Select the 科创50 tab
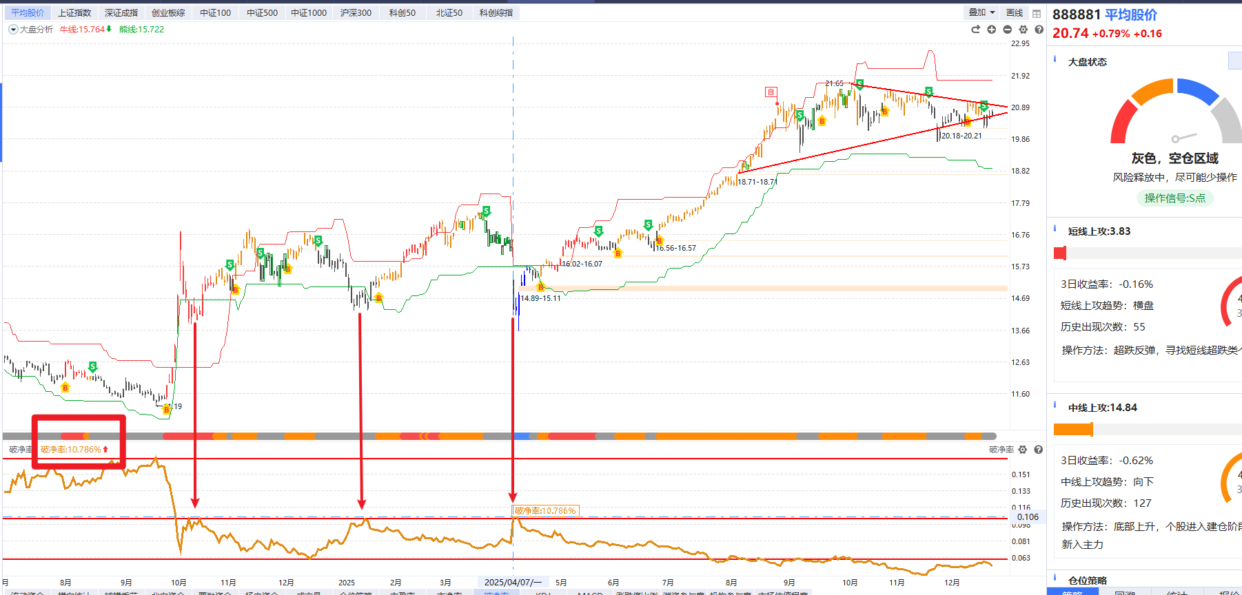The image size is (1242, 595). 403,13
